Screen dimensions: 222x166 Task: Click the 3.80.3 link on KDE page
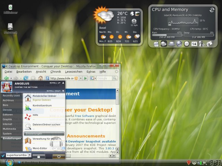[x=110, y=148]
